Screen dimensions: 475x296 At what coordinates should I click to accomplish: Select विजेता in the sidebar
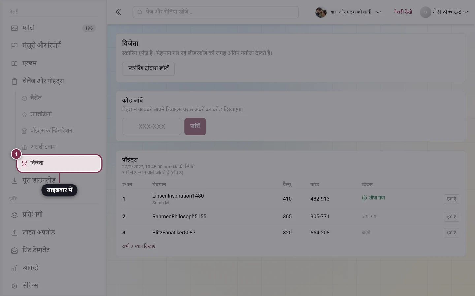point(59,163)
